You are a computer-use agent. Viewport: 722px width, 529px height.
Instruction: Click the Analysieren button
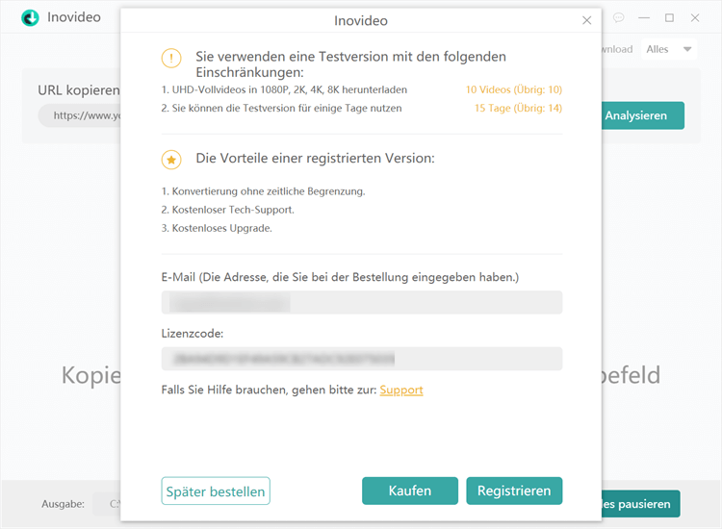643,115
